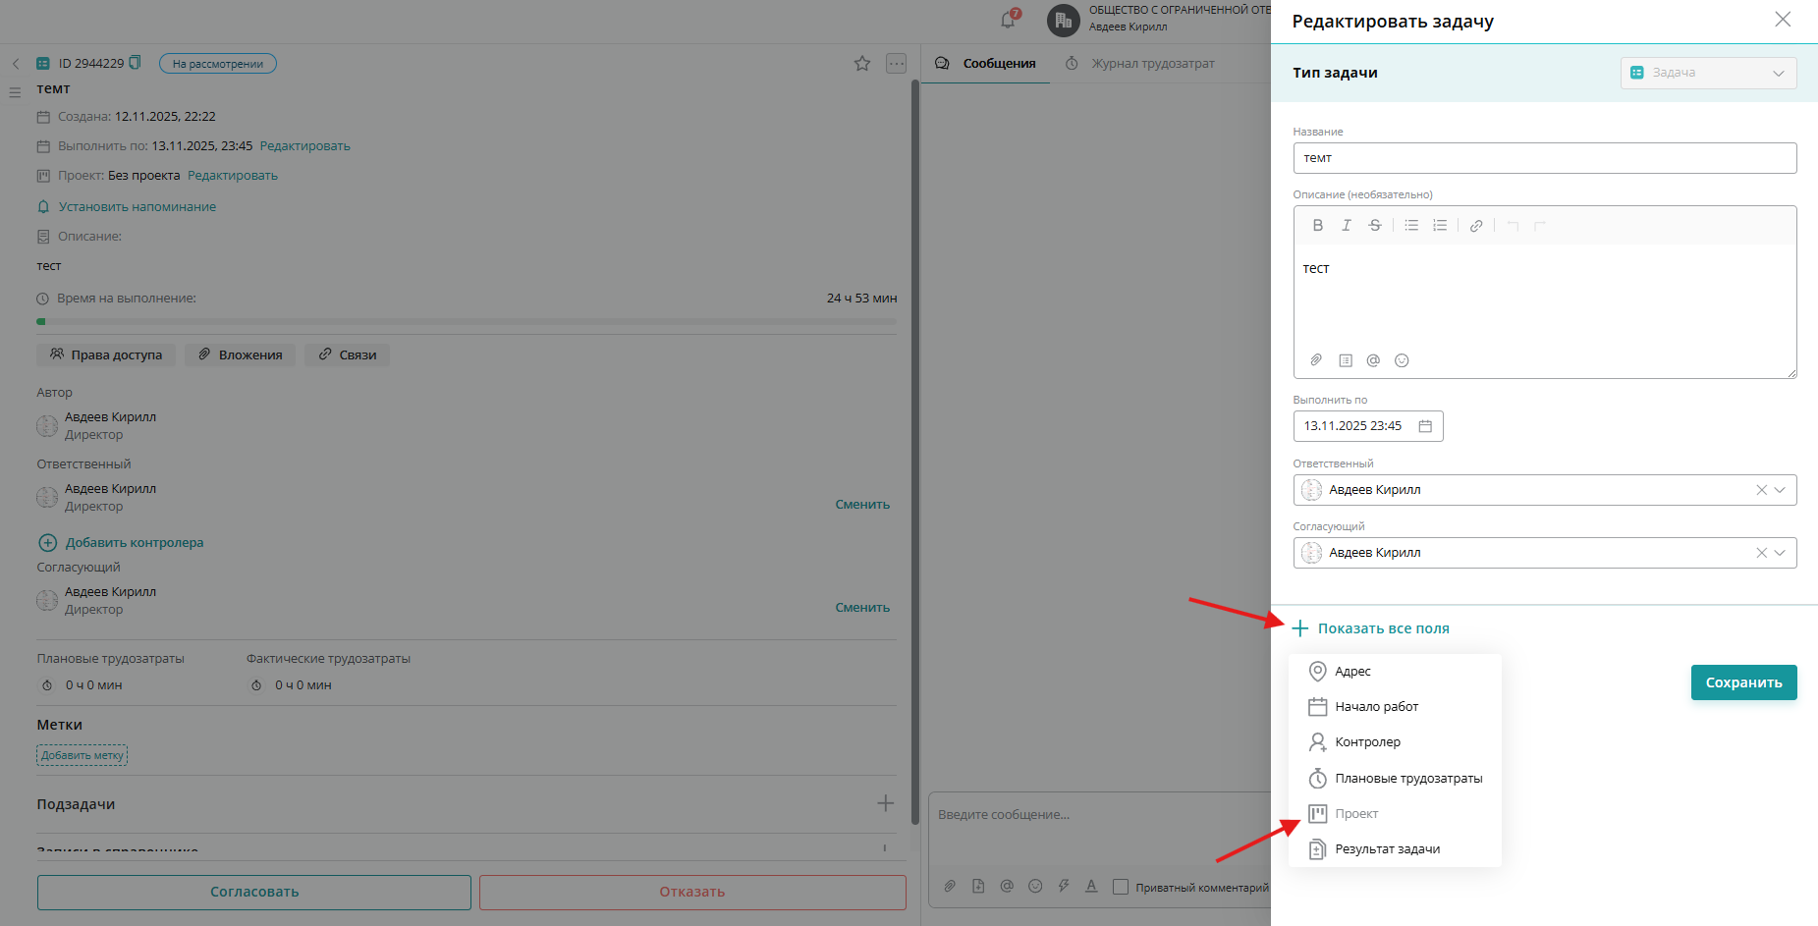Copy the task ID 2944229
Image resolution: width=1818 pixels, height=926 pixels.
[136, 63]
